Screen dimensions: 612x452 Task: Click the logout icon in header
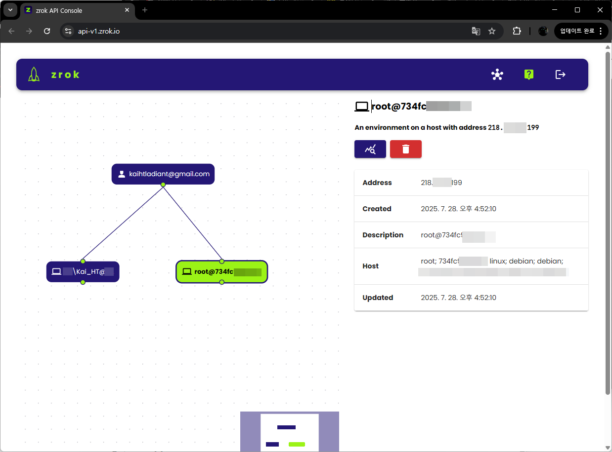(560, 75)
